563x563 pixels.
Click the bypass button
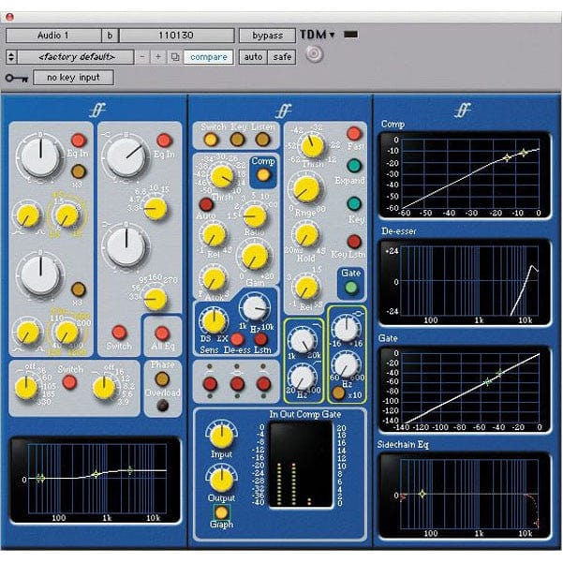(268, 36)
